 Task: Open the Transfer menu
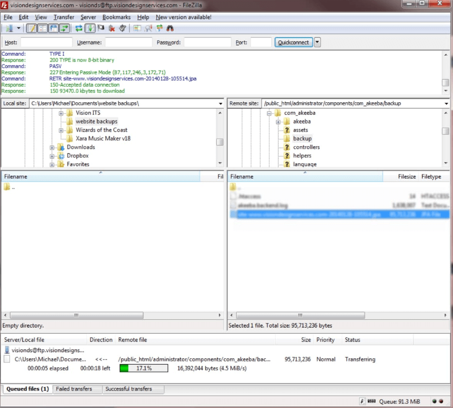(x=64, y=17)
